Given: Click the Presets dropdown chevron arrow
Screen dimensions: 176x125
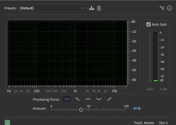Looking at the screenshot, I should [82, 8].
